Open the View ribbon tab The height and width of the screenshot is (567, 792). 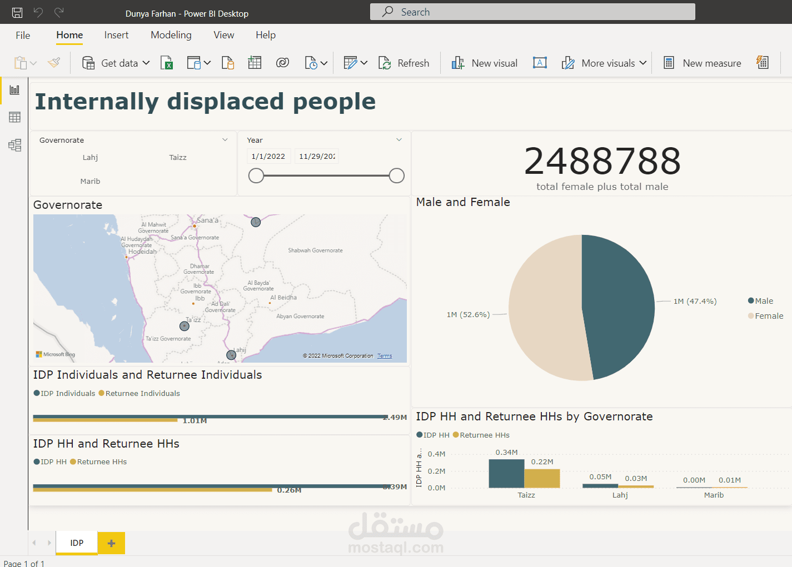(x=224, y=35)
